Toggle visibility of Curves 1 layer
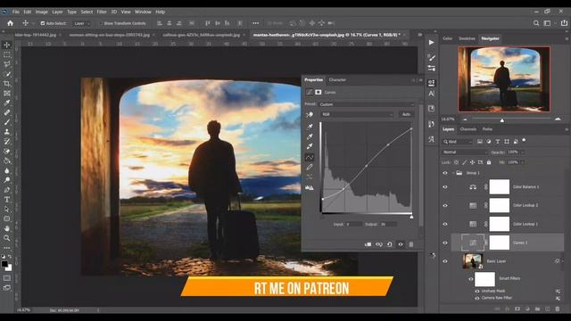Screen dimensions: 571x321 [x=445, y=243]
